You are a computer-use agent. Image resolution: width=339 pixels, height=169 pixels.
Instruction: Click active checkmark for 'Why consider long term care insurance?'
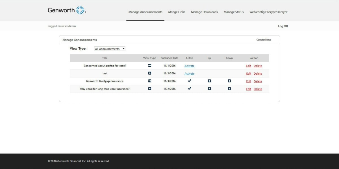190,88
